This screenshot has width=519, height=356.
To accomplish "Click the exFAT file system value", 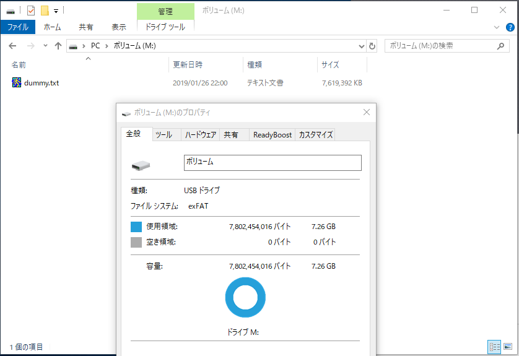I will click(198, 206).
